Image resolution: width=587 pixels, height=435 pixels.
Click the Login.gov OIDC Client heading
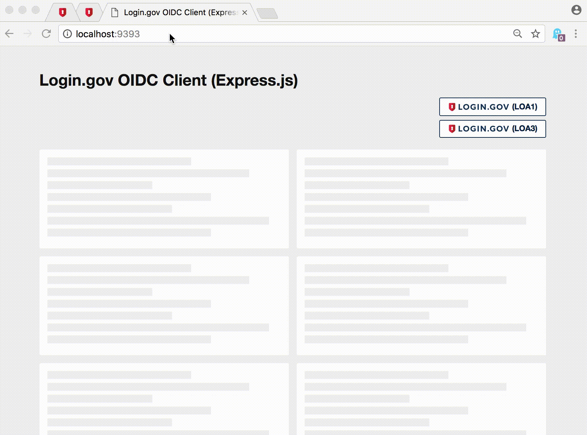coord(169,80)
